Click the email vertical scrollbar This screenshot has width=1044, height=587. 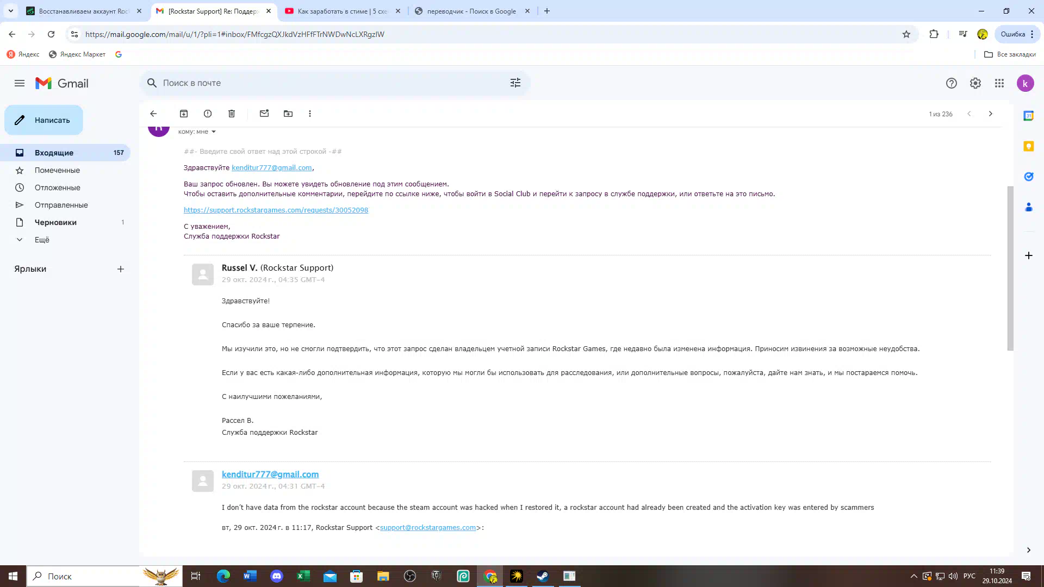click(1010, 268)
